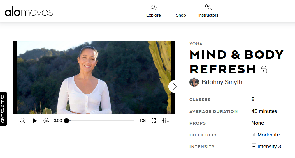Viewport: 295px width, 158px height.
Task: Open the Explore compass icon
Action: click(x=154, y=8)
